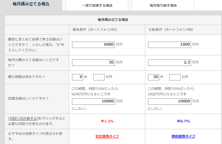This screenshot has width=222, height=144.
Task: Click the 毎月の積み立て金額はいくらですか？ label
Action: 33,63
